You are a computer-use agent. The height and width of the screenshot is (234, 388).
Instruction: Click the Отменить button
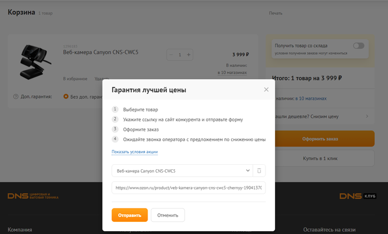[167, 215]
